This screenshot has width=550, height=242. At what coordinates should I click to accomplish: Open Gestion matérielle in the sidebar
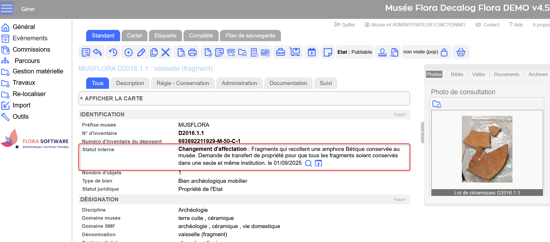tap(38, 71)
